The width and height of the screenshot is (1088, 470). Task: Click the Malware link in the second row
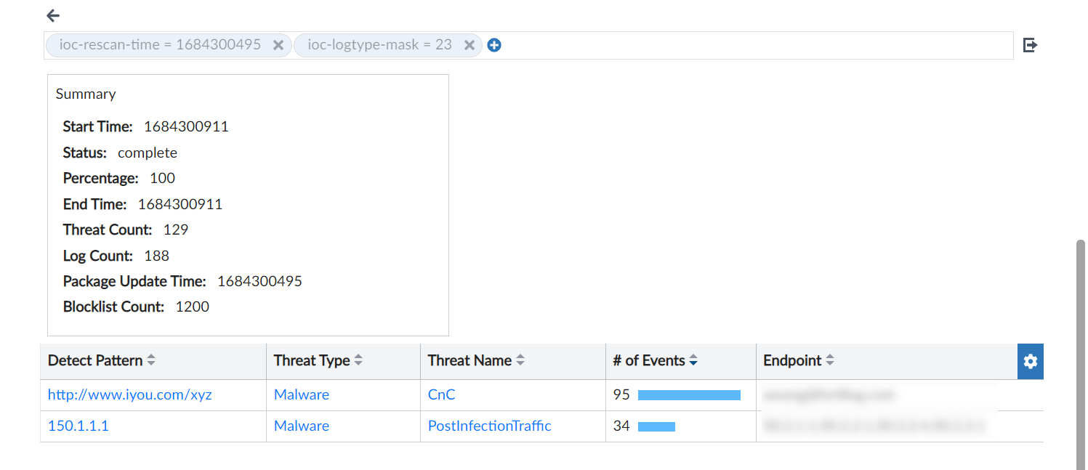[x=301, y=426]
